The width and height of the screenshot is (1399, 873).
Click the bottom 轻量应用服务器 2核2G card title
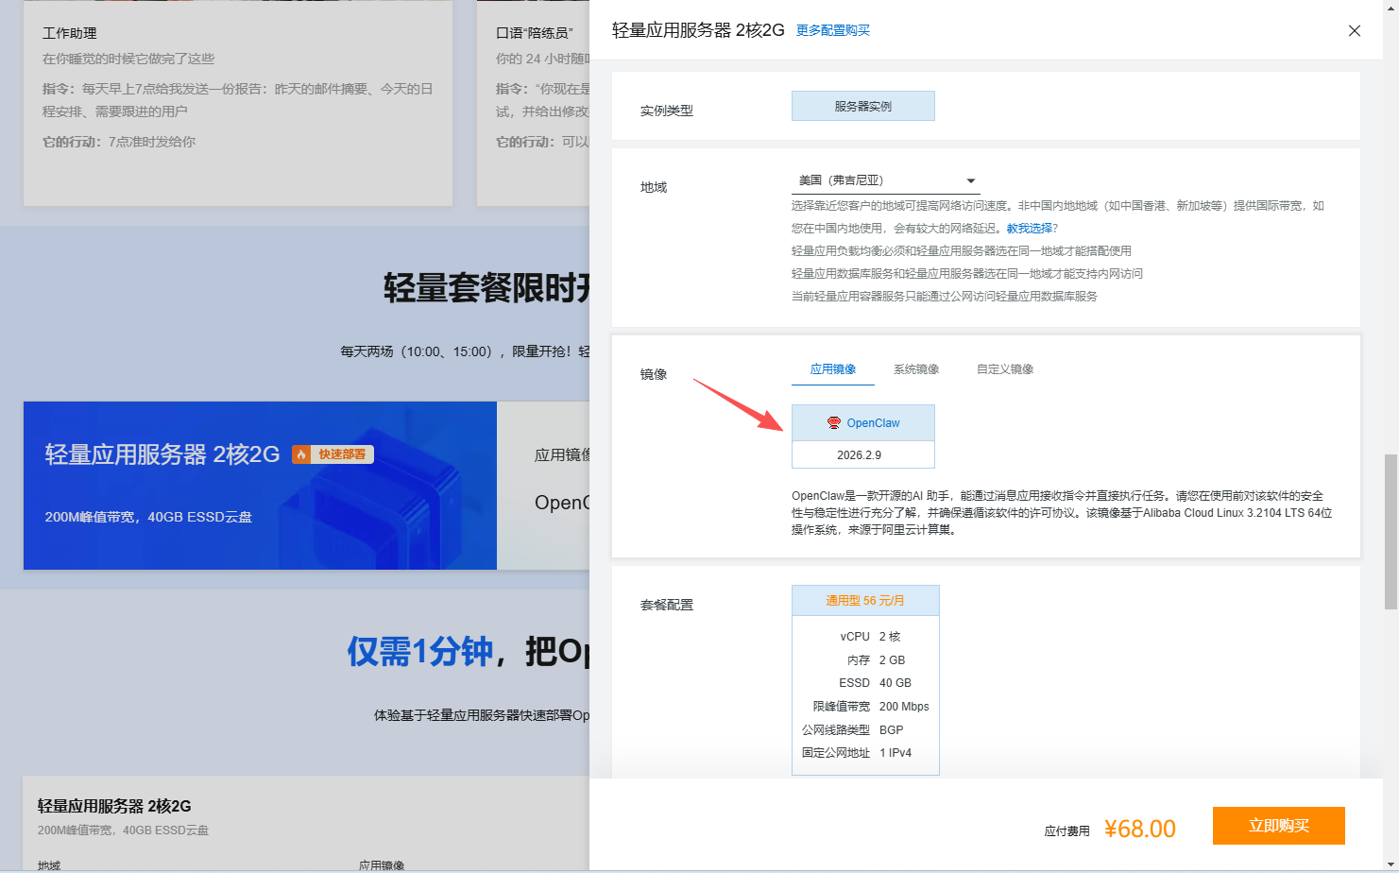point(114,806)
